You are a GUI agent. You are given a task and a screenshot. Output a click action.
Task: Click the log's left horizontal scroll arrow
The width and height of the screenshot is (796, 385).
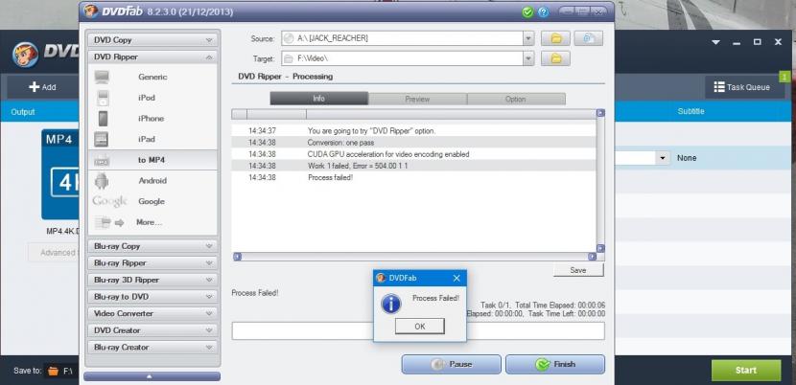(x=237, y=258)
